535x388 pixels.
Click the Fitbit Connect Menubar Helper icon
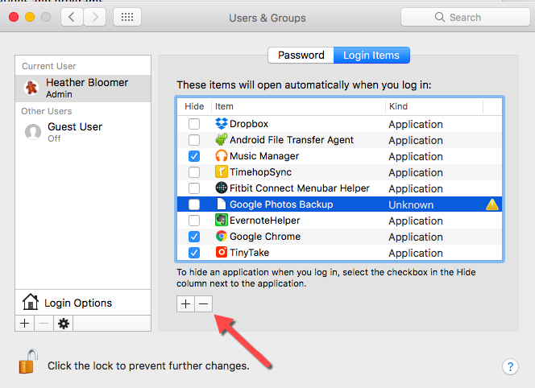click(222, 188)
